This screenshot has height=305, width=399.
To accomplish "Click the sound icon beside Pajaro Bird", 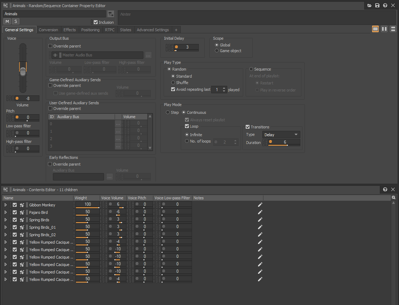I will click(x=22, y=212).
